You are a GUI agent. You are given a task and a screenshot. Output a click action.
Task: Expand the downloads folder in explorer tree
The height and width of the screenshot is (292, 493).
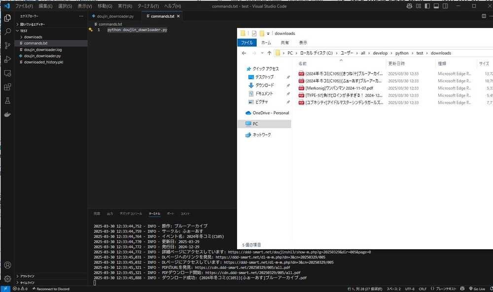click(x=33, y=37)
